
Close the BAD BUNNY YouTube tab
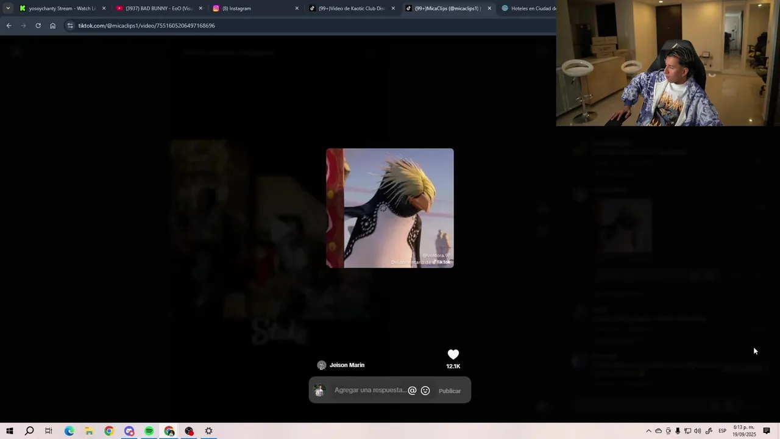click(x=200, y=9)
